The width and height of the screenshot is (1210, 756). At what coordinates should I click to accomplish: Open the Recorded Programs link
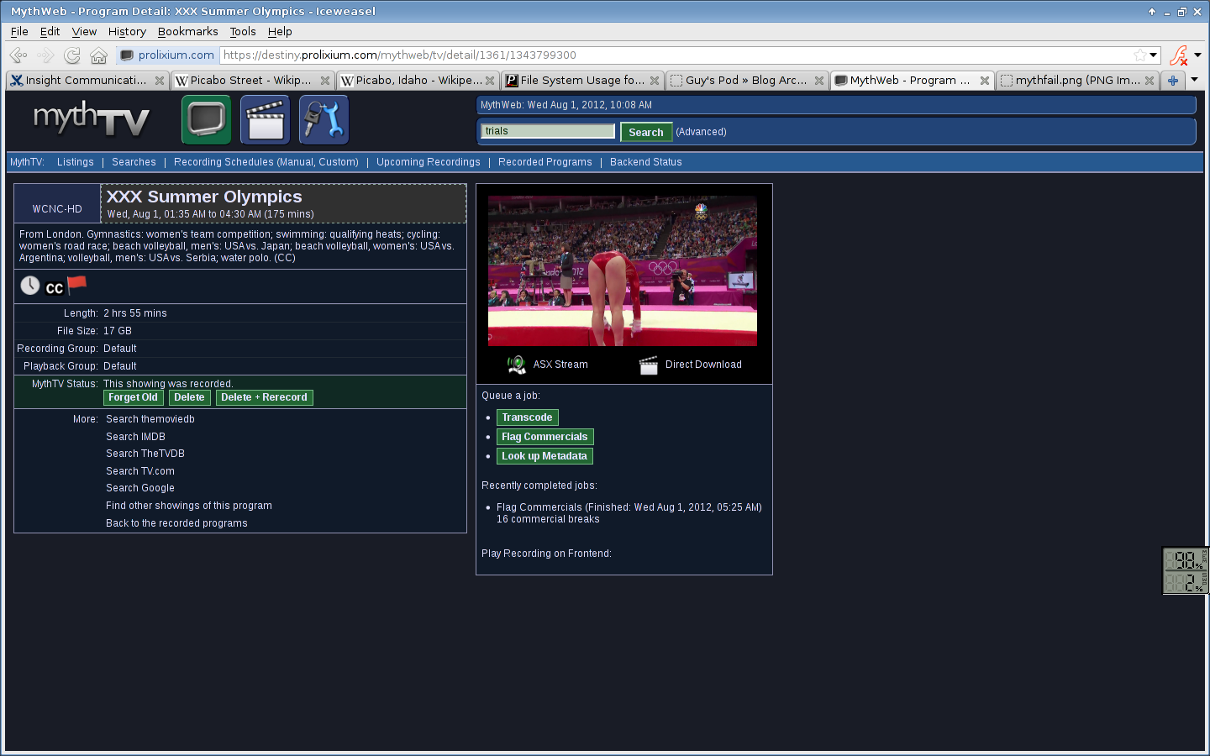pyautogui.click(x=545, y=162)
